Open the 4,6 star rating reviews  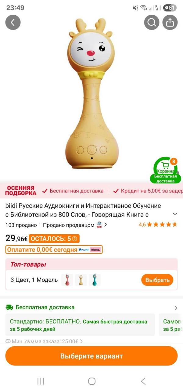click(x=158, y=225)
